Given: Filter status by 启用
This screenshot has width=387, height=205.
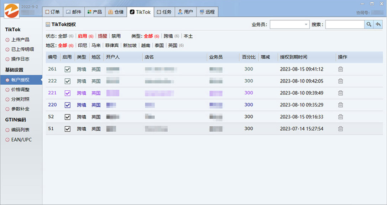Looking at the screenshot, I should (83, 36).
